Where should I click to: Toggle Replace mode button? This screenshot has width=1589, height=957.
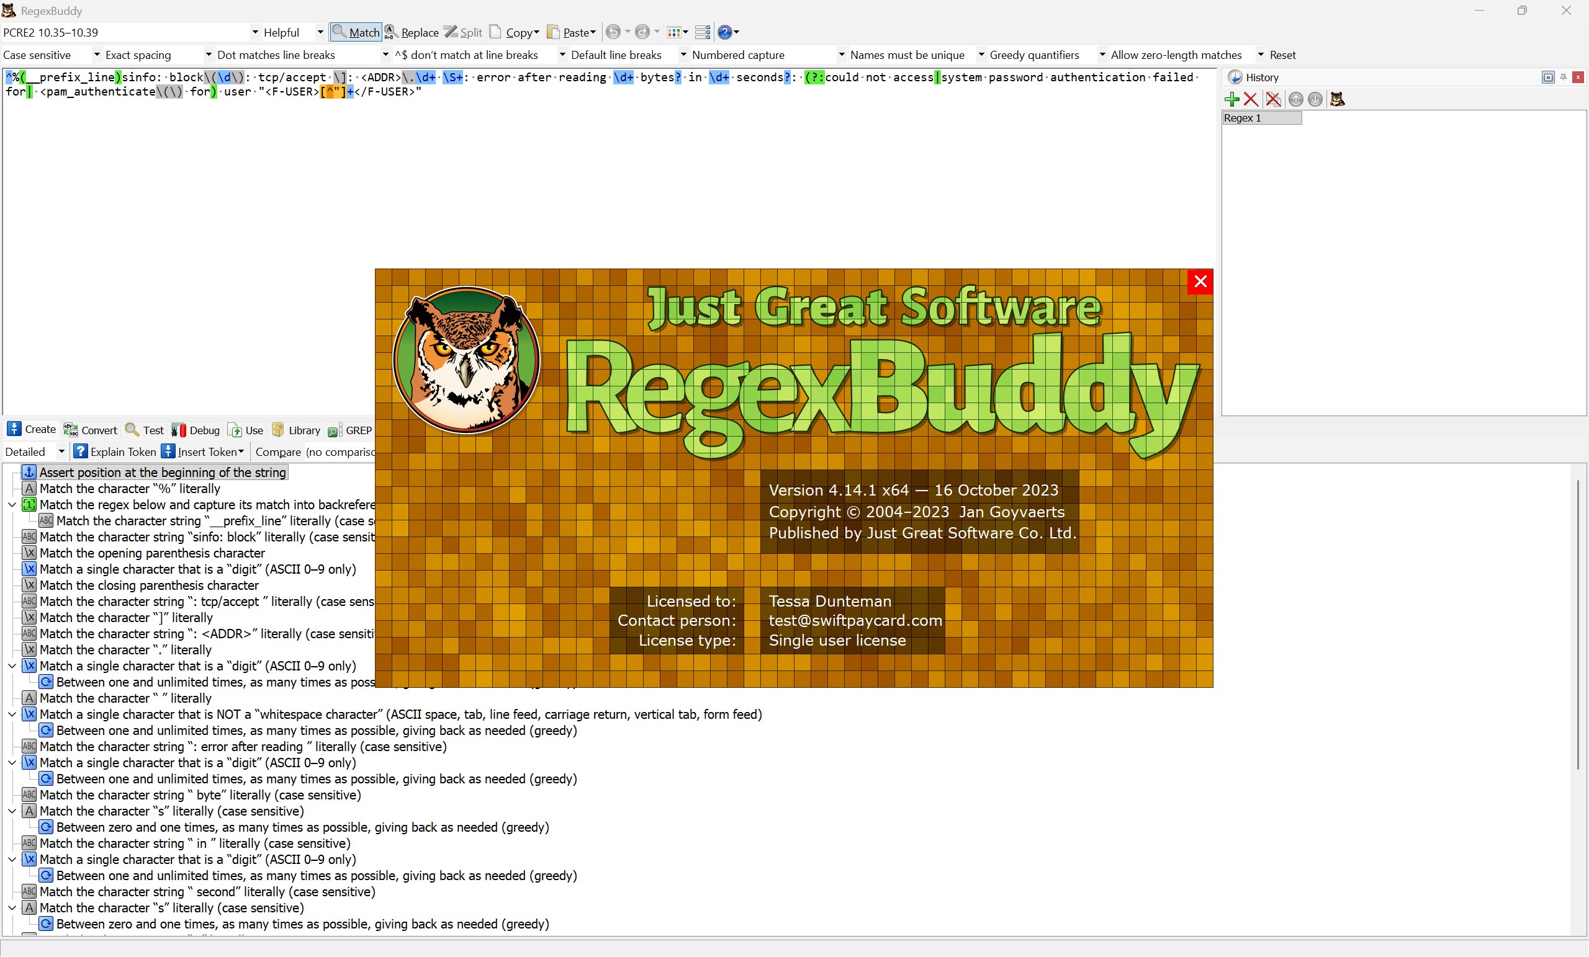[x=412, y=32]
